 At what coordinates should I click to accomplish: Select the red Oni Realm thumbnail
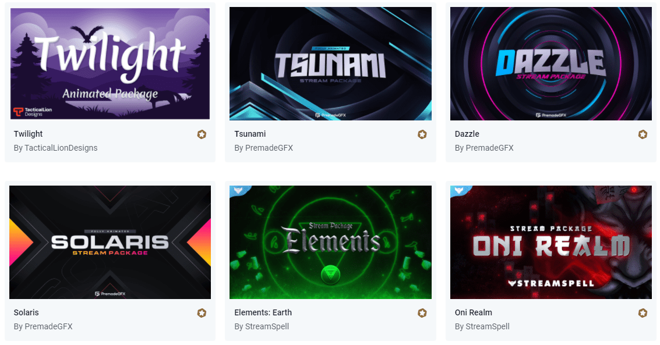coord(551,242)
